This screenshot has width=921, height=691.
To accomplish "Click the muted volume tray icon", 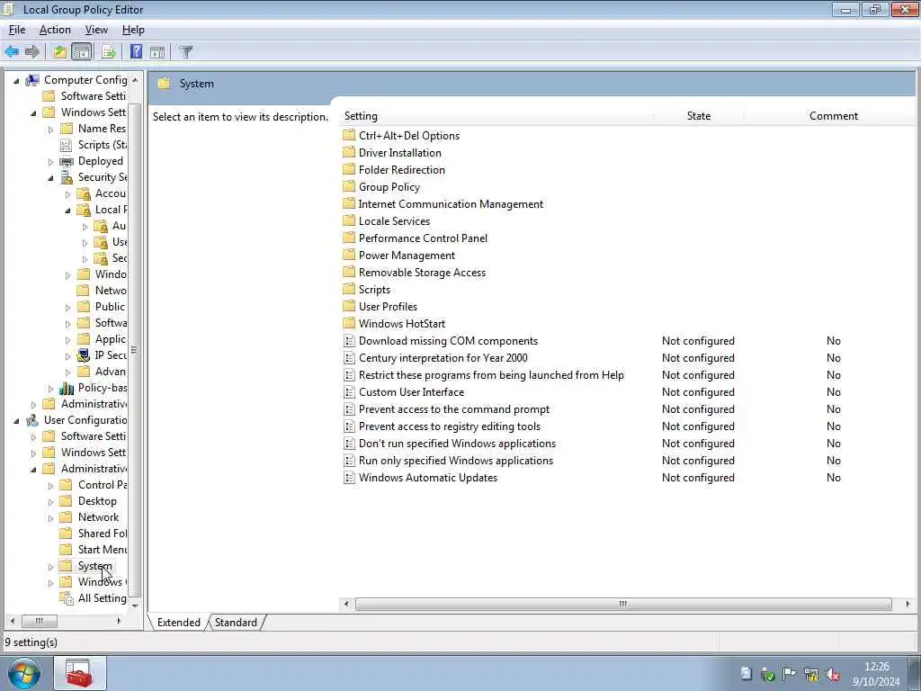I will tap(833, 674).
